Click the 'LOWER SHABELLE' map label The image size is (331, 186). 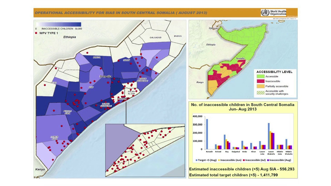tap(106, 105)
